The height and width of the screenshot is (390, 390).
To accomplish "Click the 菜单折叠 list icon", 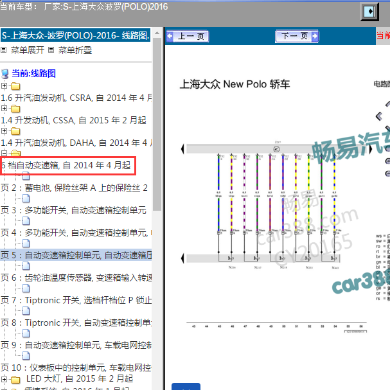I will 51,50.
